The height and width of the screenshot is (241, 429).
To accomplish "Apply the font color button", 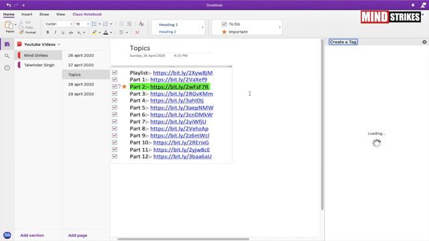I will click(106, 33).
